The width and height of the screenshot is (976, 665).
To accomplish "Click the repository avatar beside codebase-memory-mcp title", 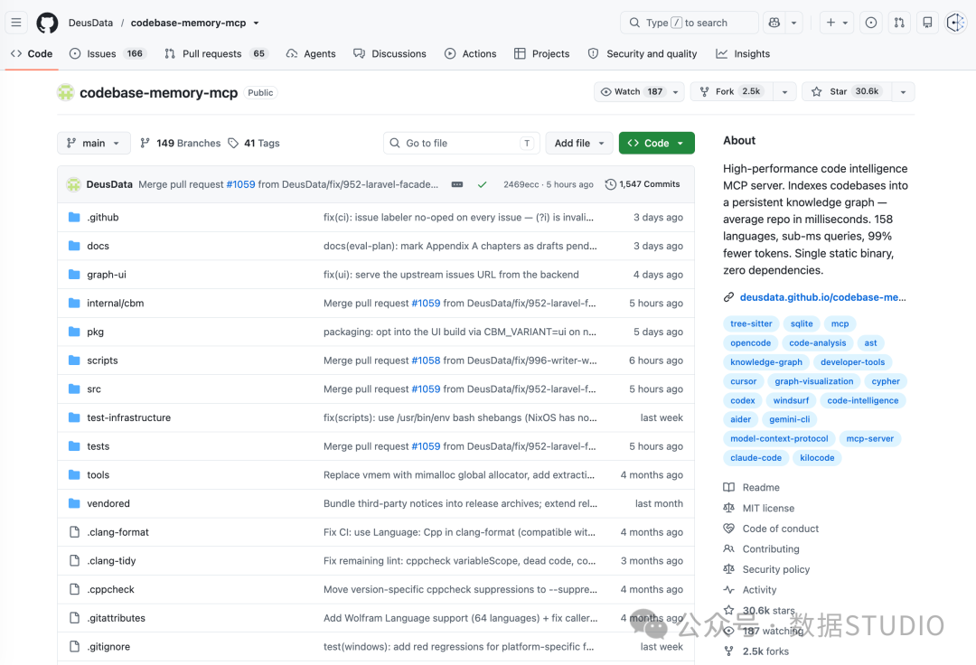I will tap(65, 92).
